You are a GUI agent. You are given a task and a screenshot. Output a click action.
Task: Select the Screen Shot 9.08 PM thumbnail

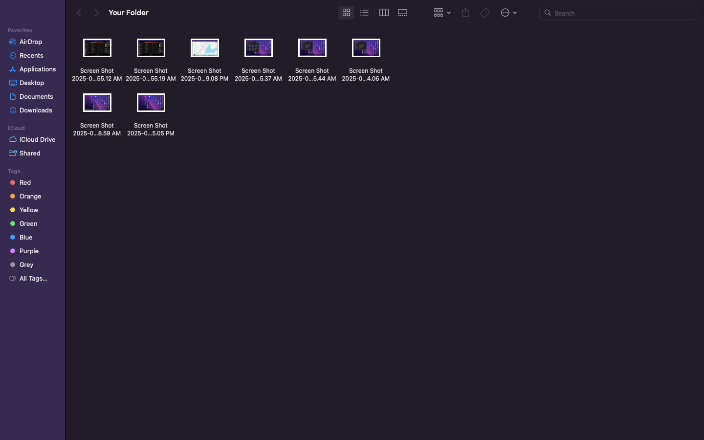(x=205, y=48)
